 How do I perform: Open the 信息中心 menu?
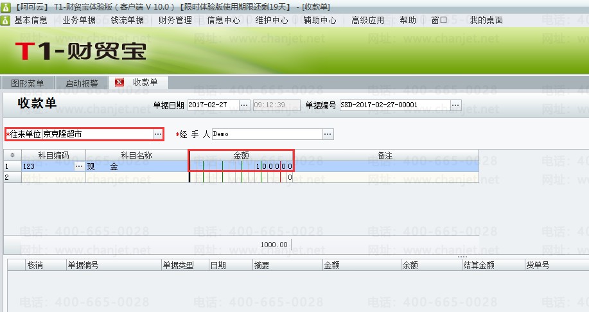click(223, 21)
